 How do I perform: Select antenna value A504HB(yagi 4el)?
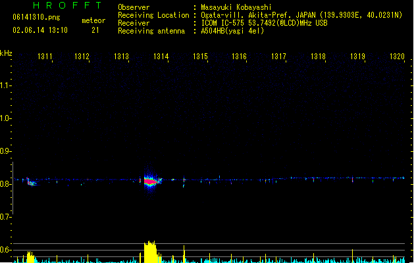coord(232,31)
